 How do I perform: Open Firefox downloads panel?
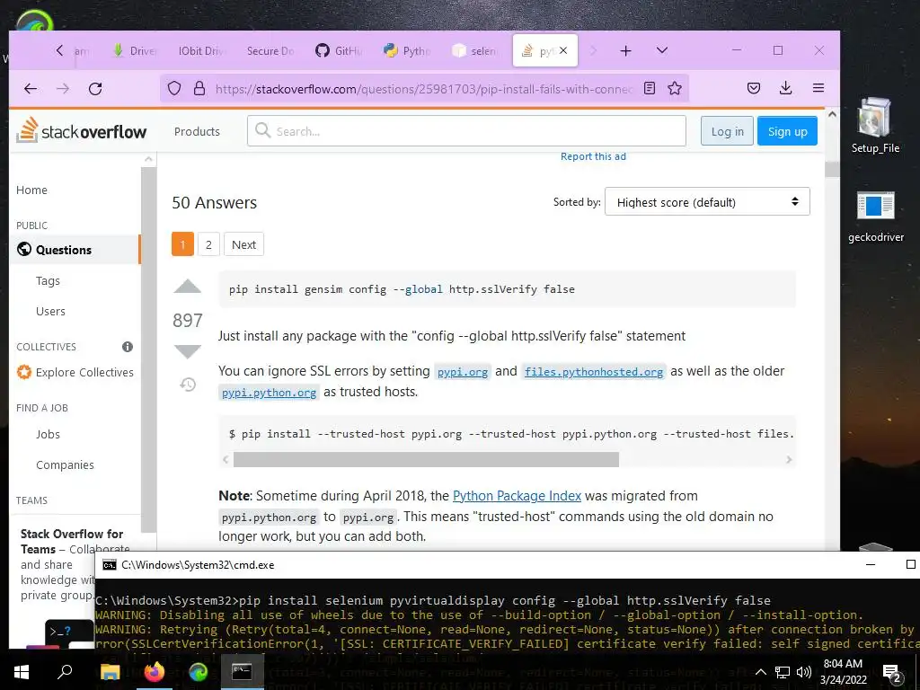coord(785,89)
